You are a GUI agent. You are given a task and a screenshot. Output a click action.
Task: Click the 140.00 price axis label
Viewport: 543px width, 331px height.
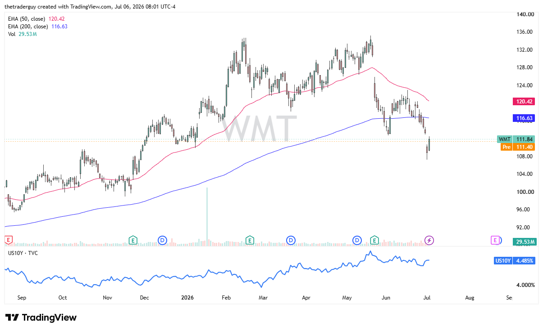pyautogui.click(x=525, y=14)
